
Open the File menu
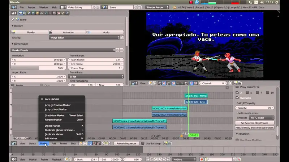tap(22, 7)
